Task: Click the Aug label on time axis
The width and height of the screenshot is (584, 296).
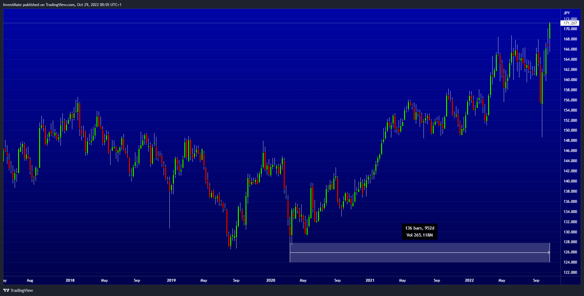Action: pos(30,280)
